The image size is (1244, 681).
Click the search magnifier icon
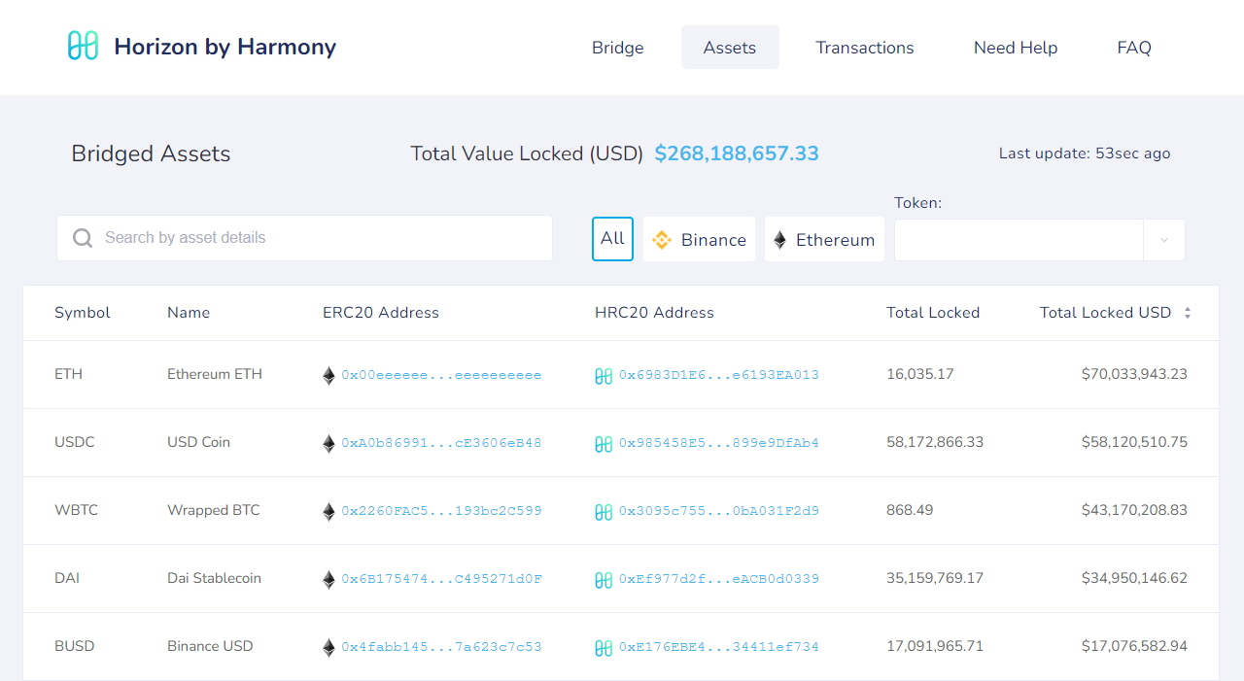tap(83, 238)
